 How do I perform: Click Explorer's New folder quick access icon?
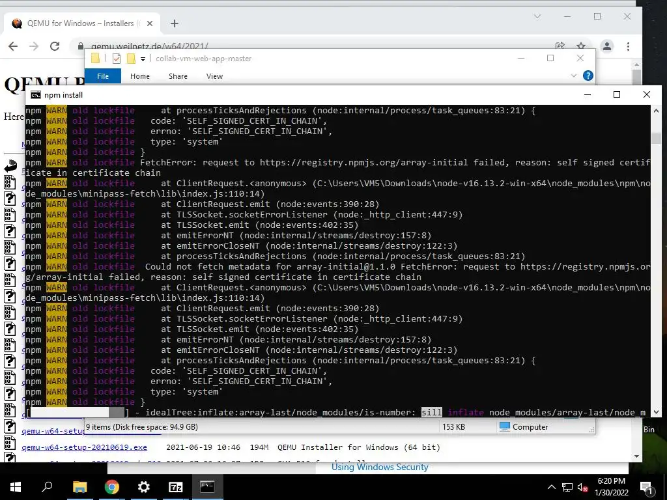(131, 59)
